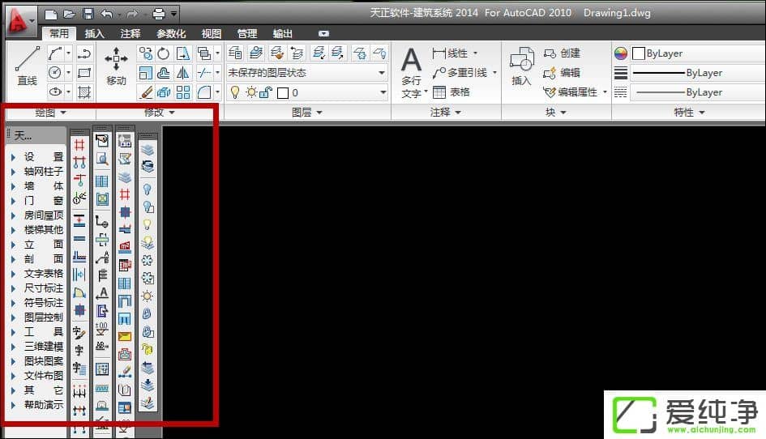Click the Open file icon in quick access toolbar
The image size is (766, 439).
[x=69, y=14]
